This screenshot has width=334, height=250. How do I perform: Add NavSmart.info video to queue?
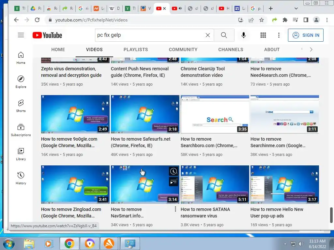[174, 182]
